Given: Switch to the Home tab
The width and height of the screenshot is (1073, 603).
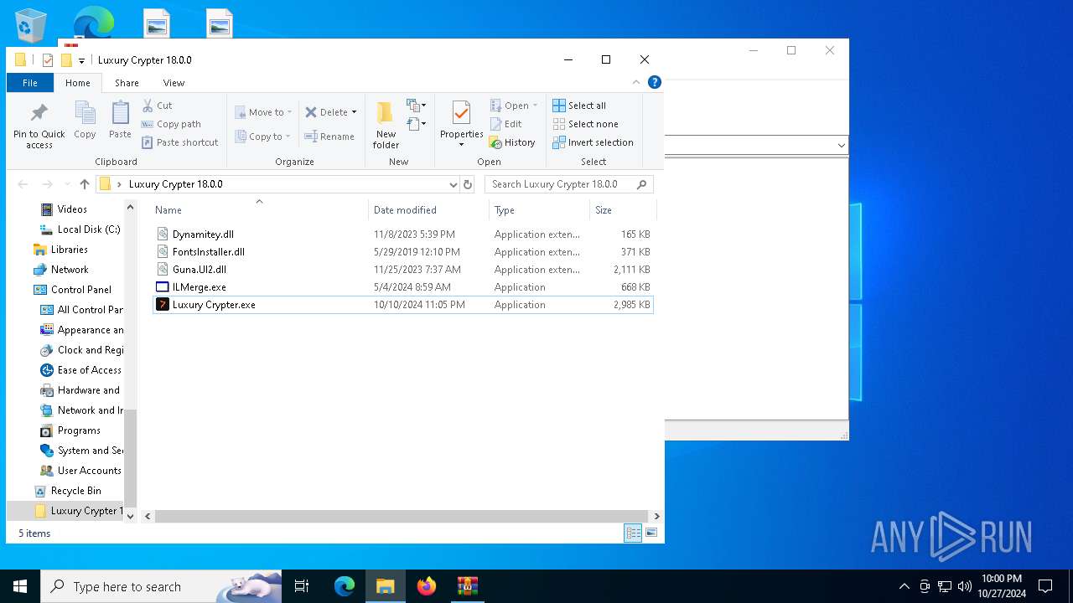Looking at the screenshot, I should (78, 83).
